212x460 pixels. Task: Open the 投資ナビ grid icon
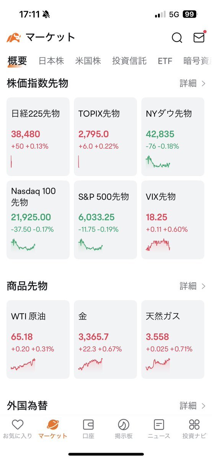pyautogui.click(x=194, y=424)
